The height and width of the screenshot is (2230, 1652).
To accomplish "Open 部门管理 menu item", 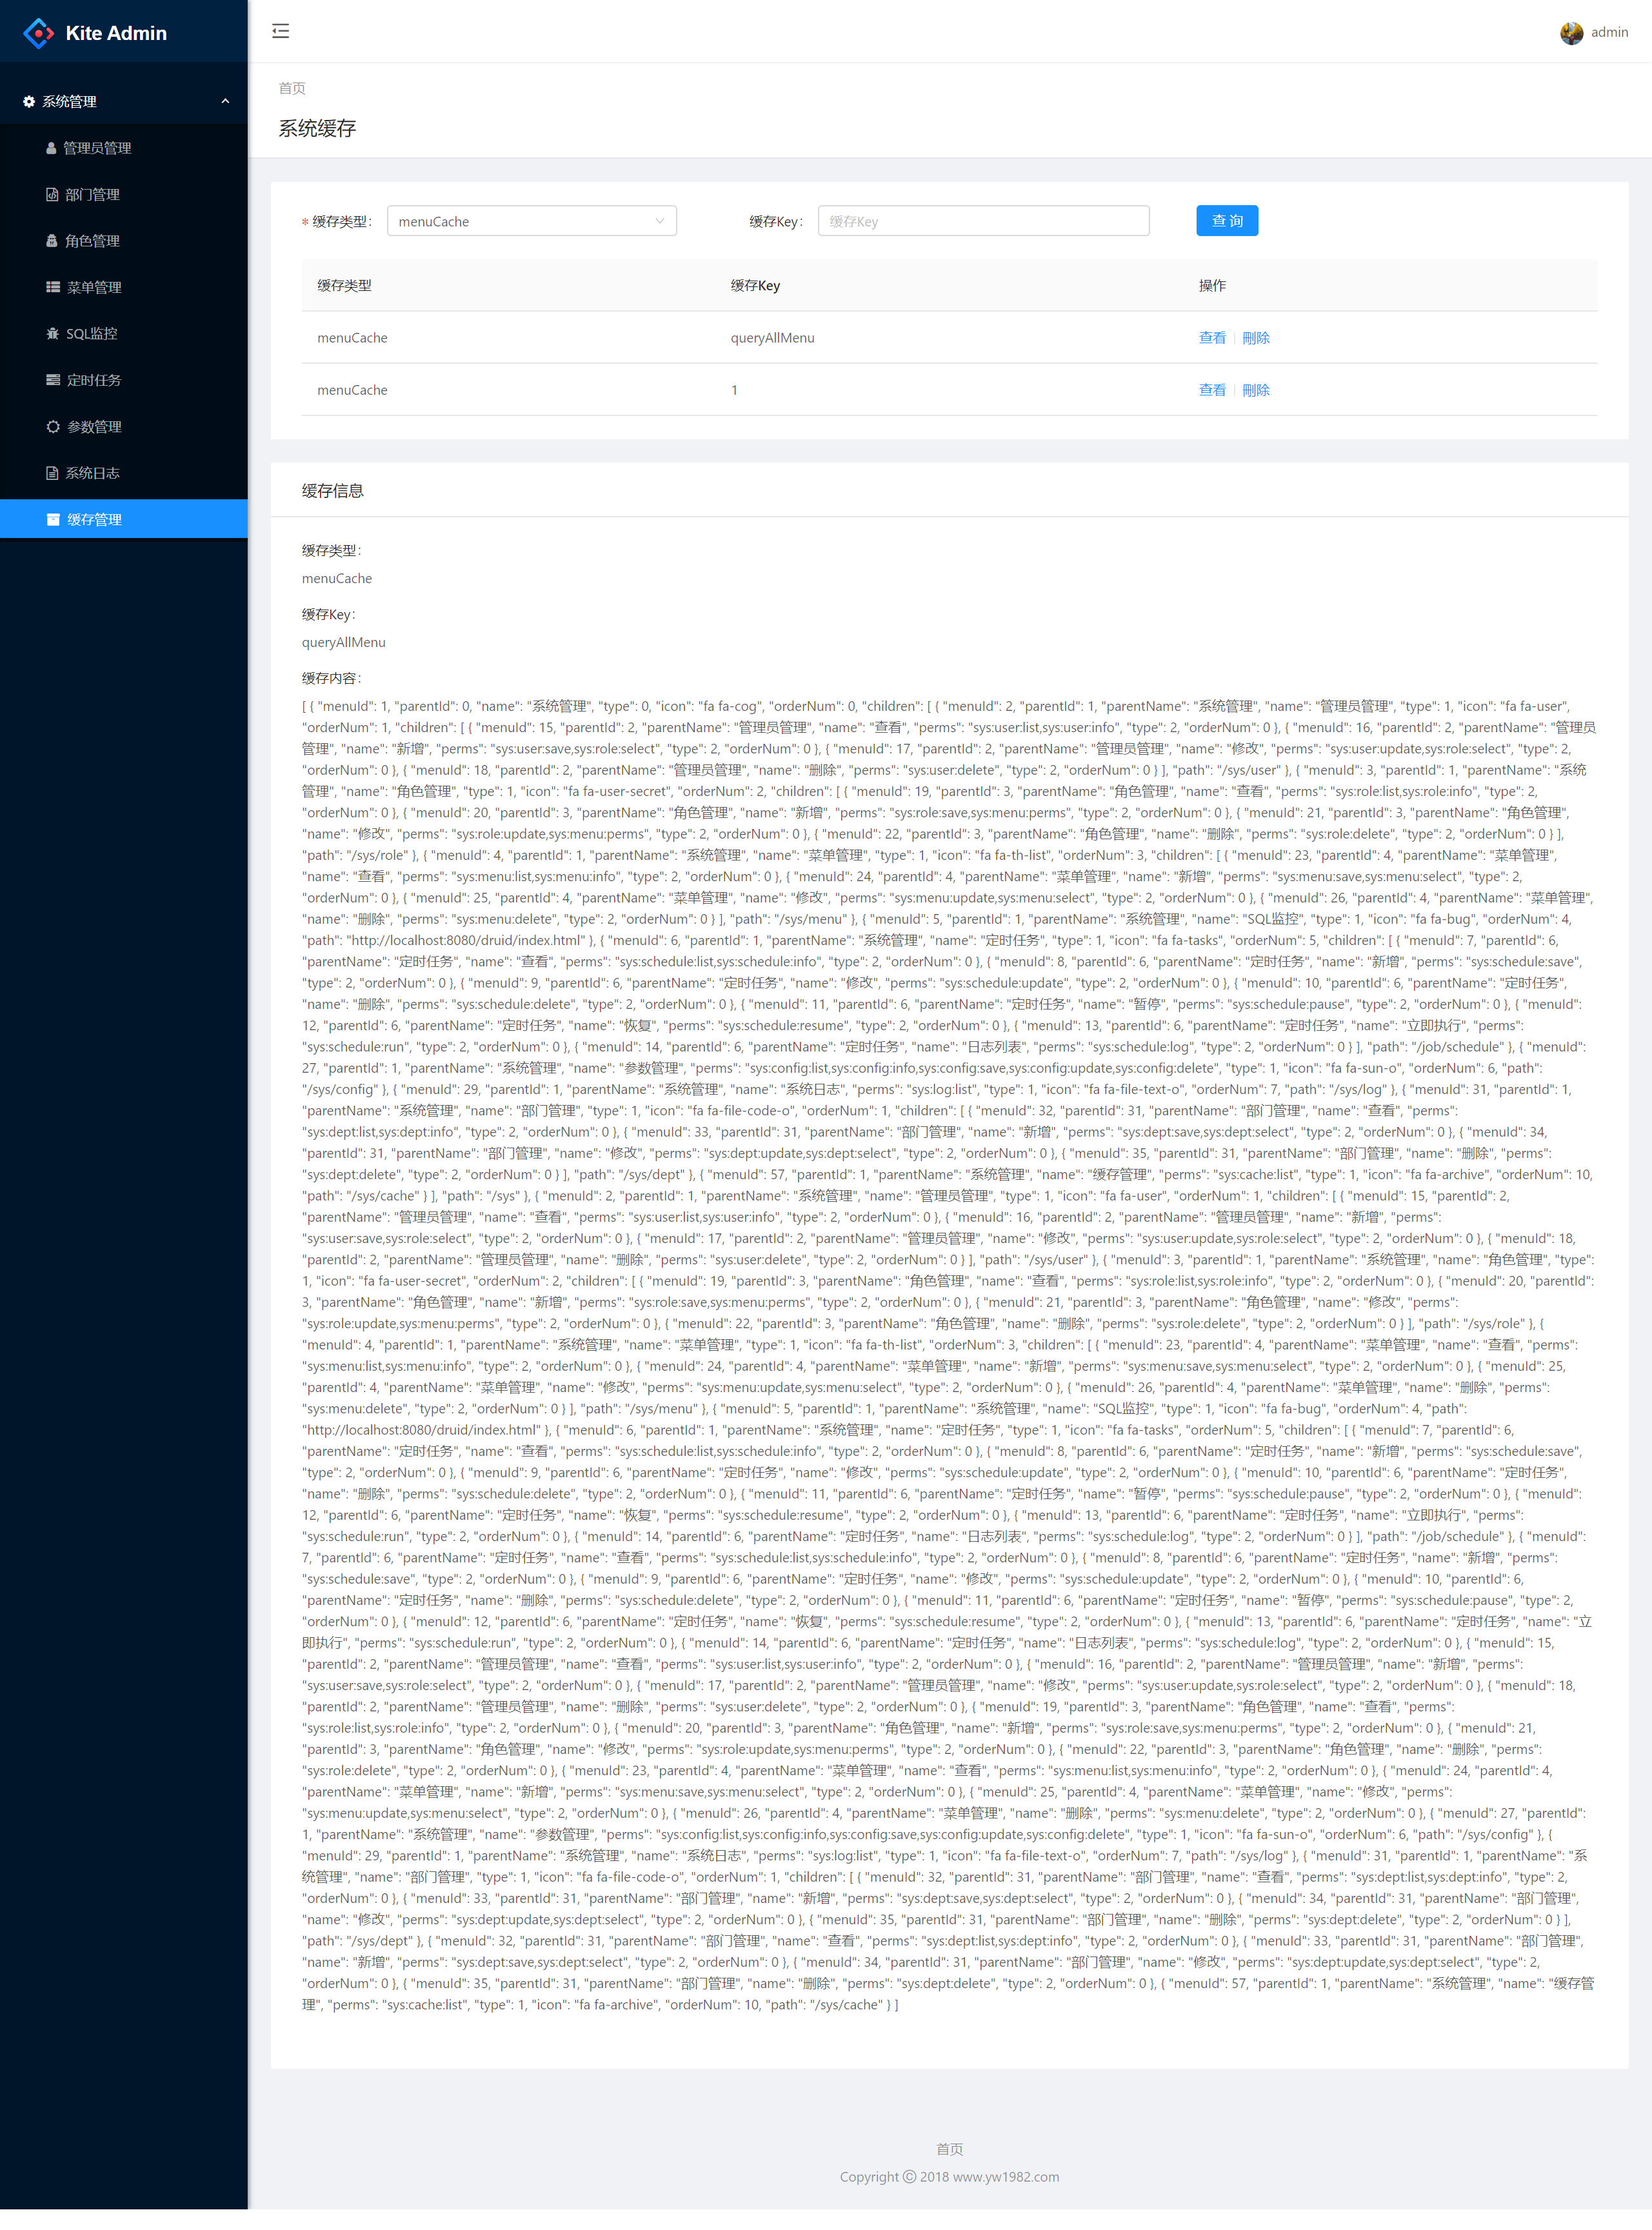I will (x=124, y=194).
